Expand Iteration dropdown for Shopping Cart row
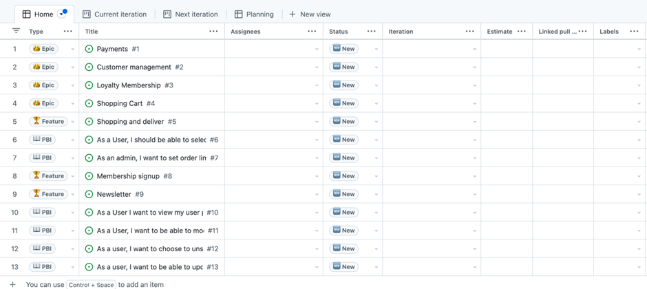Screen dimensions: 647x289 tap(474, 103)
